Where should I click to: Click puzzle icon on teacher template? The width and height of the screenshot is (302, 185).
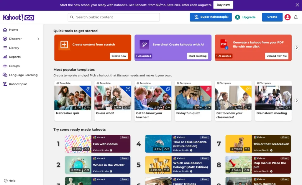(168, 89)
